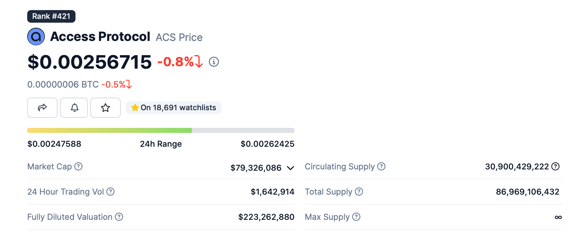Click the Fully Diluted Valuation label
Viewport: 575px width, 245px height.
[x=70, y=217]
